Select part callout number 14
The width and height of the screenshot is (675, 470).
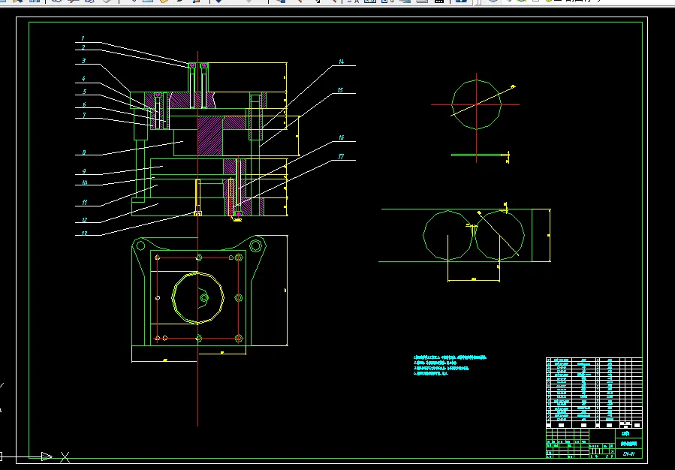click(x=341, y=62)
